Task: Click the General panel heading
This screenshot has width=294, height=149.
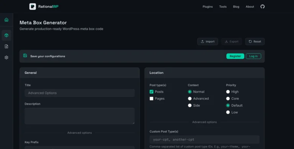Action: tap(31, 73)
